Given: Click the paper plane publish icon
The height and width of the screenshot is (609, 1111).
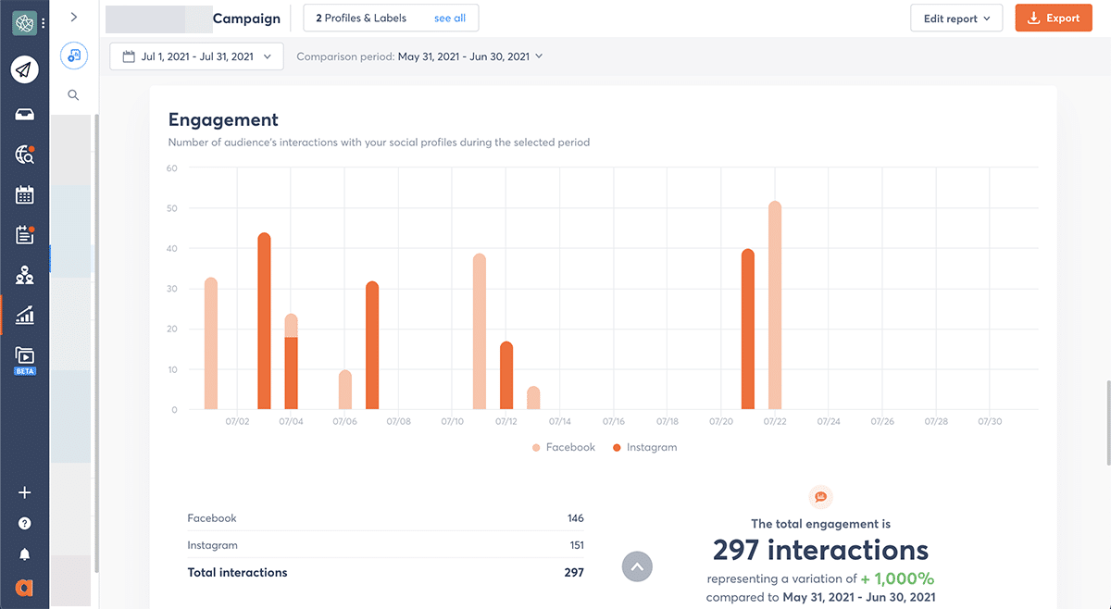Looking at the screenshot, I should coord(25,69).
